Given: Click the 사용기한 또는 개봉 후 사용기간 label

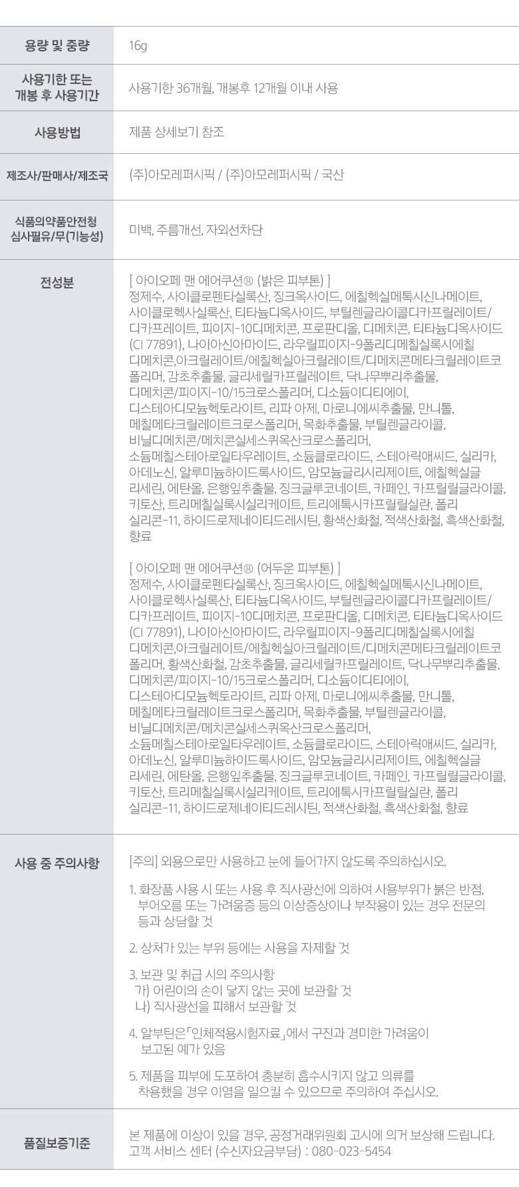Looking at the screenshot, I should tap(57, 88).
